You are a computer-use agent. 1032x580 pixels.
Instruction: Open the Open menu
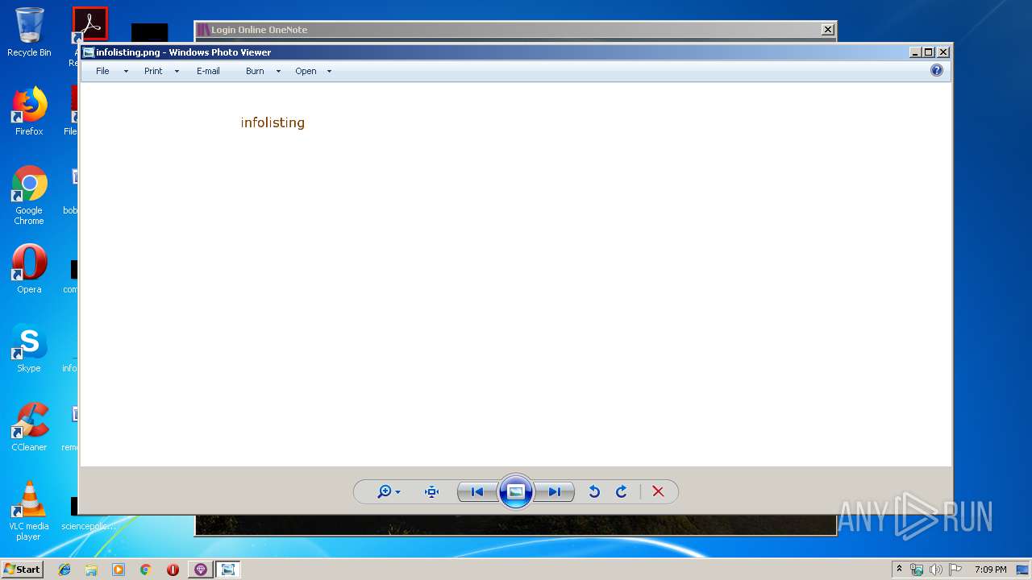pos(306,71)
